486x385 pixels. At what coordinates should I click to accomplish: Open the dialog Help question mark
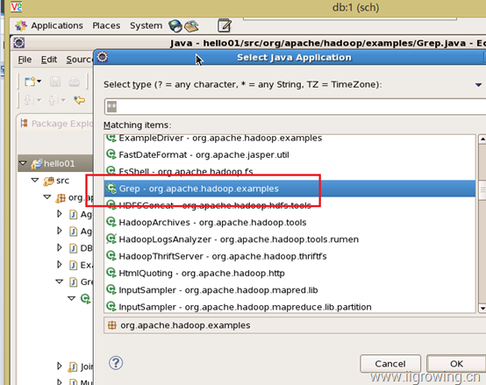point(116,363)
